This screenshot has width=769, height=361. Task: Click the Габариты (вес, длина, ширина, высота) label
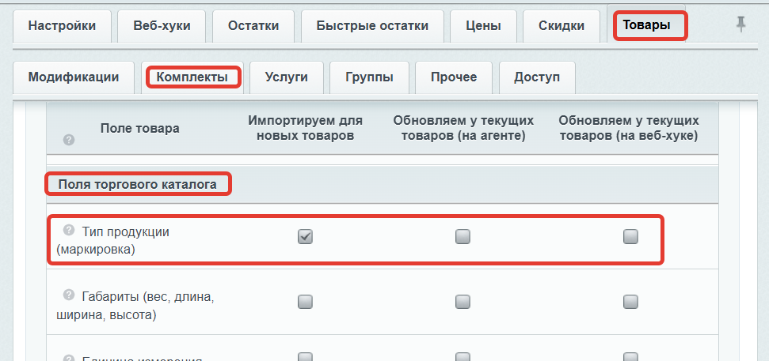point(135,306)
